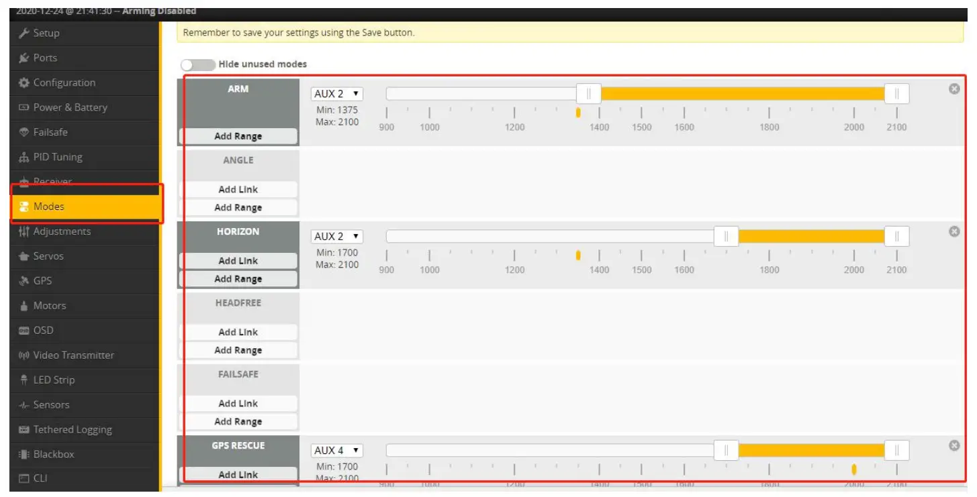Remove the HORIZON range with its X icon
Image resolution: width=977 pixels, height=497 pixels.
[x=953, y=231]
